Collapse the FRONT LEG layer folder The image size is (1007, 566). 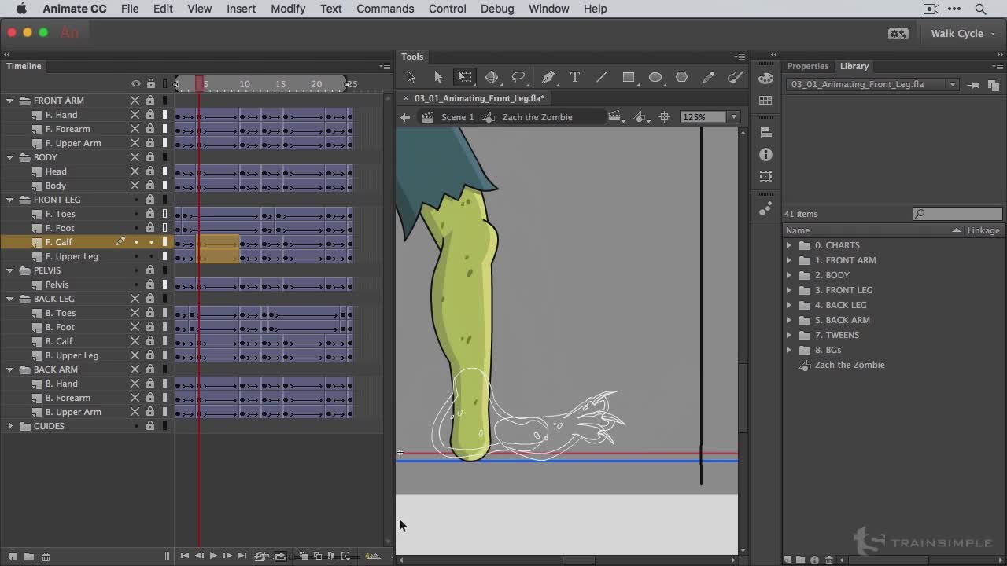click(10, 200)
